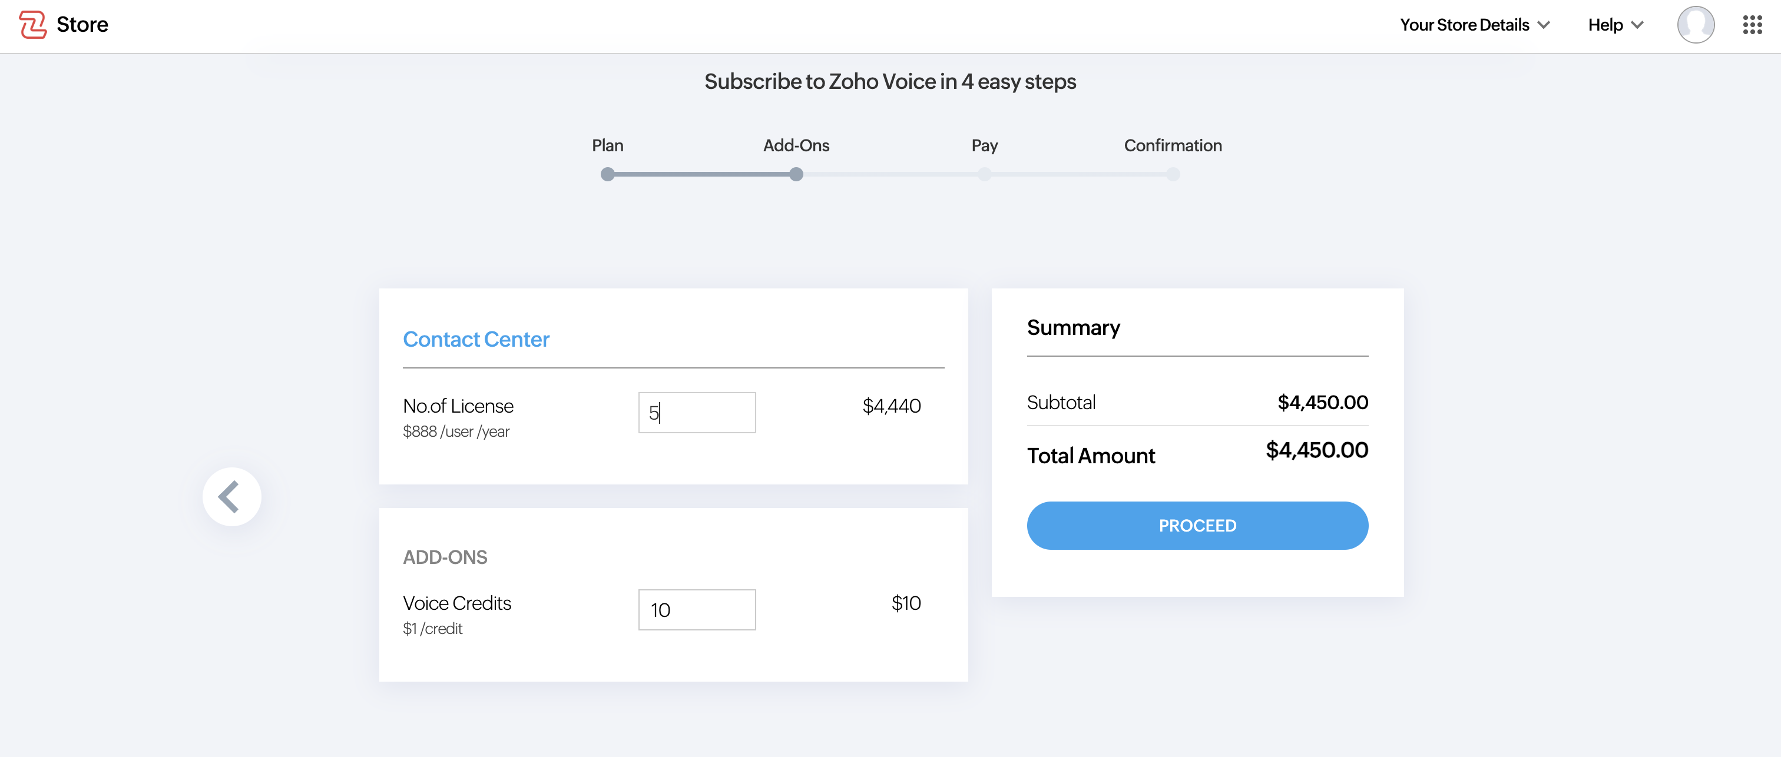Select the Plan step label
This screenshot has height=757, width=1781.
[607, 145]
